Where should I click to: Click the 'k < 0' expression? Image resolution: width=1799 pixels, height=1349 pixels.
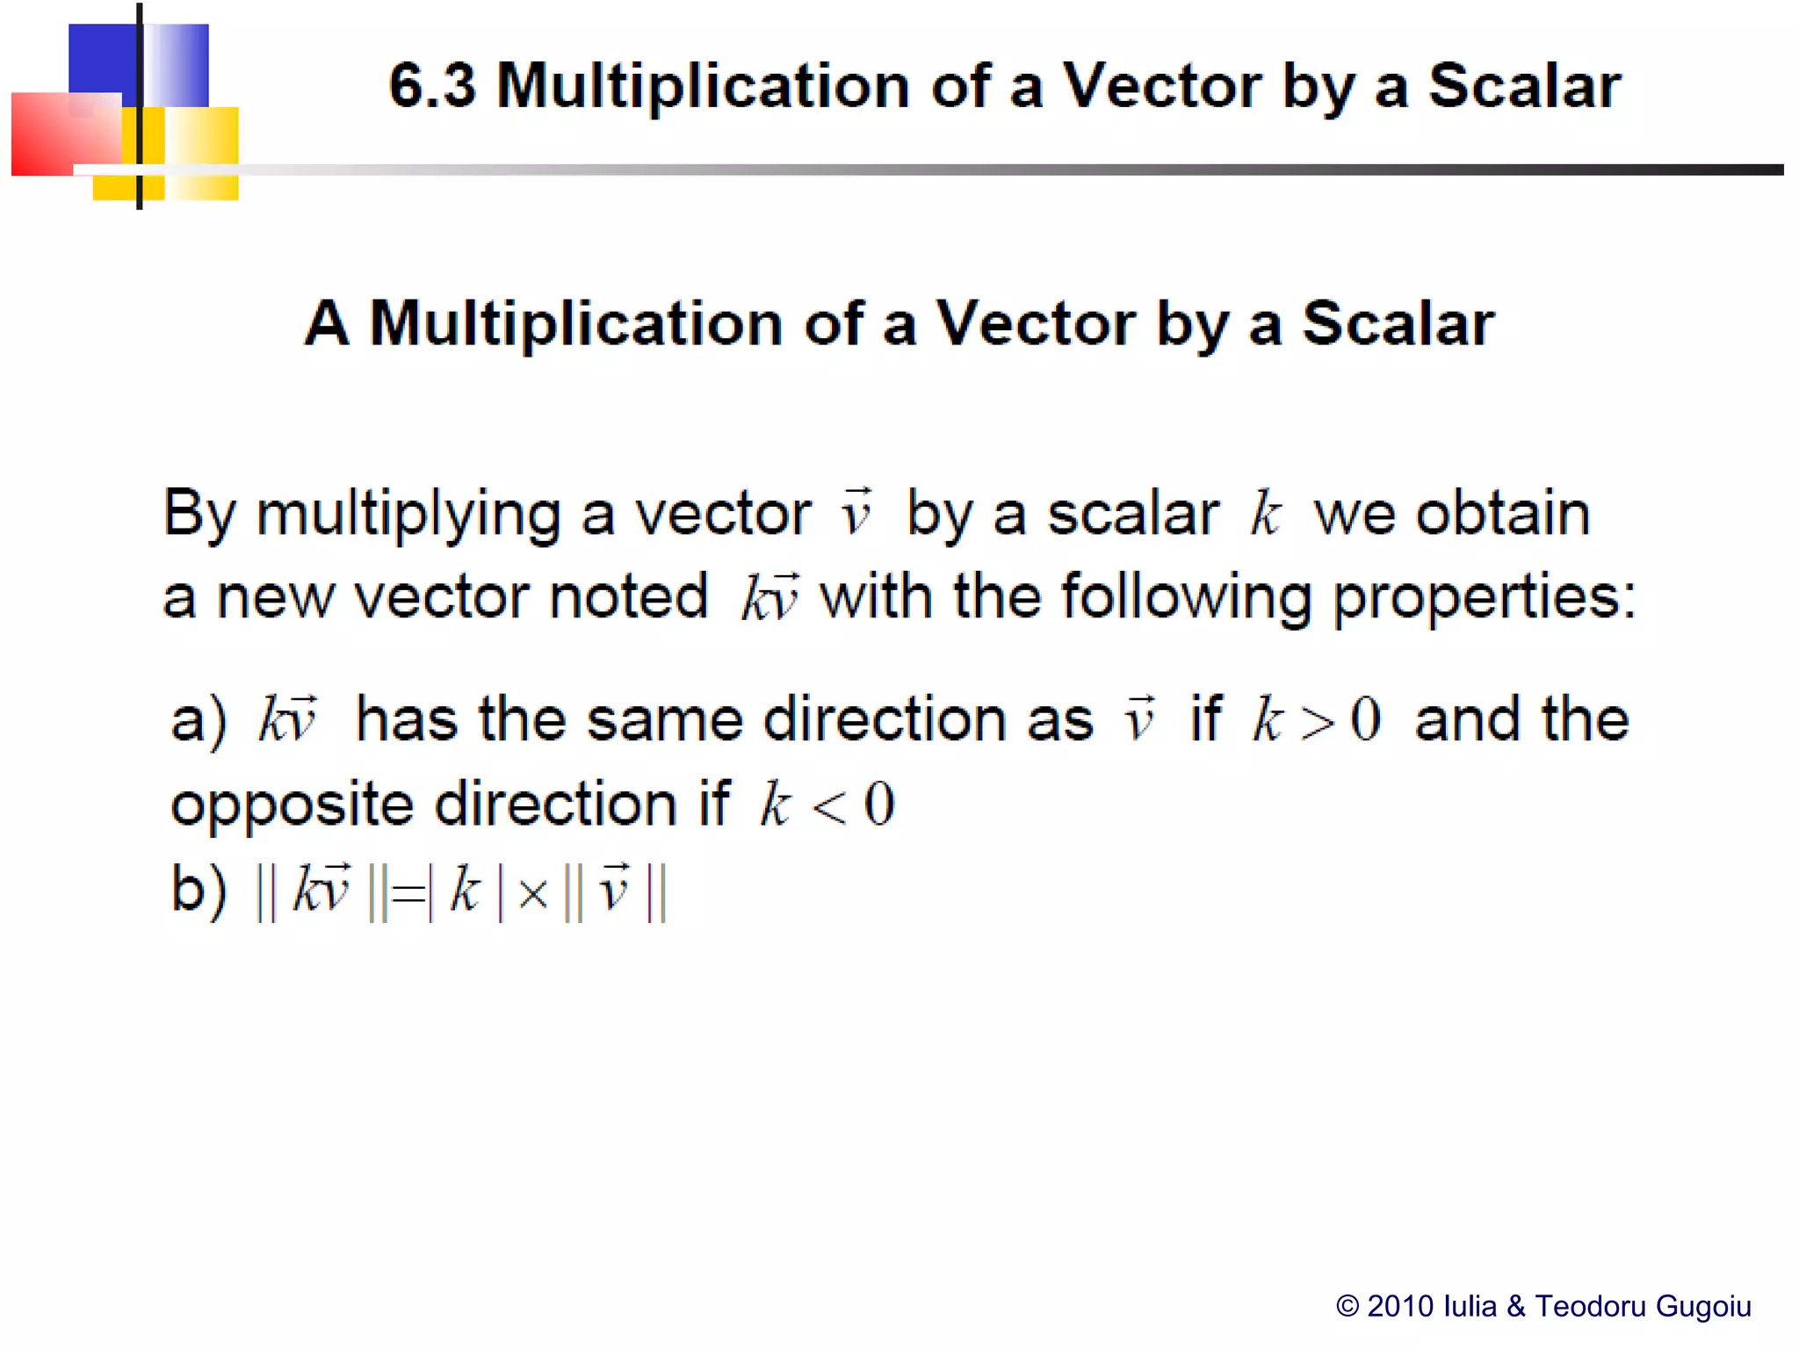click(x=827, y=804)
